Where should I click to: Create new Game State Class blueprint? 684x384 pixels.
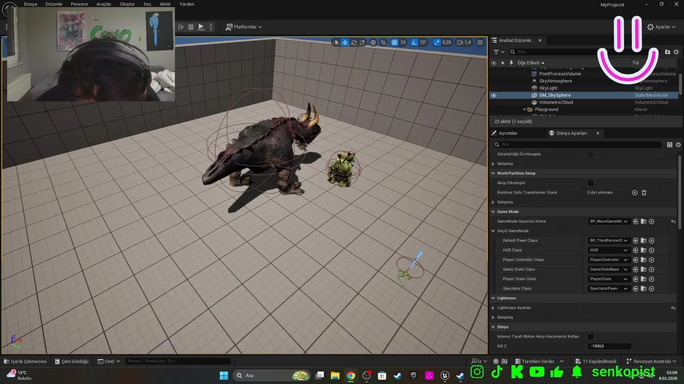tap(651, 269)
